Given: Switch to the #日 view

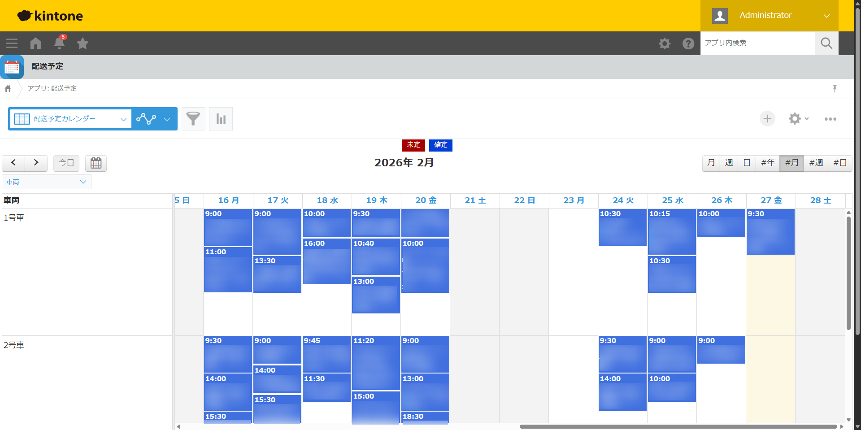Looking at the screenshot, I should coord(840,163).
